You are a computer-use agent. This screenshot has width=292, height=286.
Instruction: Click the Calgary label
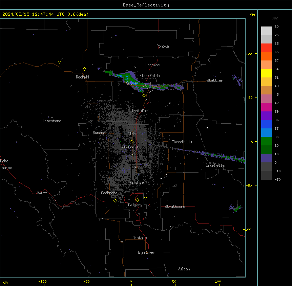(x=135, y=205)
